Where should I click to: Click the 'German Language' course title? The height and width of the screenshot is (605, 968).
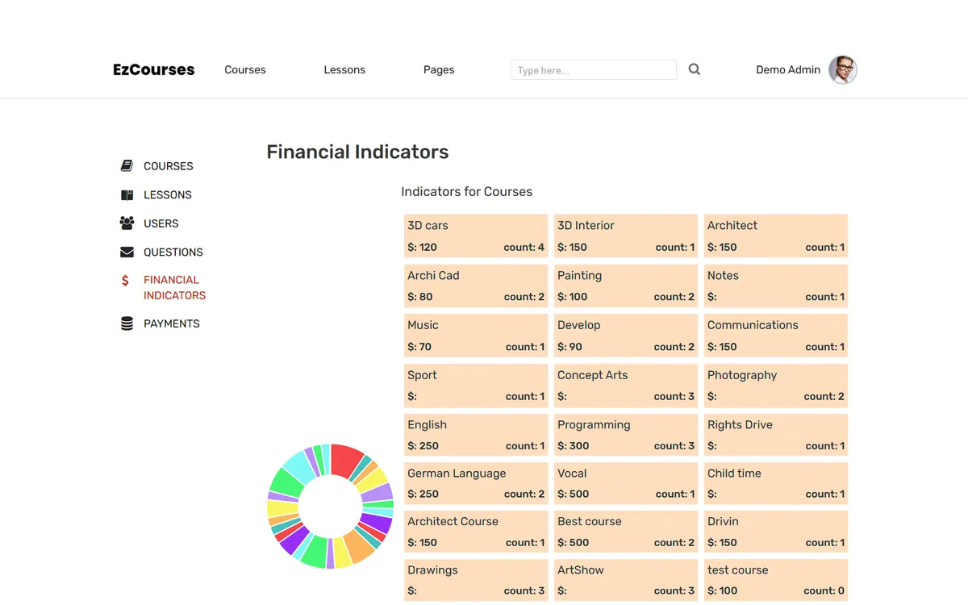(457, 474)
